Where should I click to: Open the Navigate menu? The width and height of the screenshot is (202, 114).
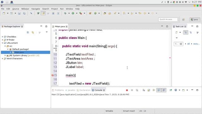(36, 9)
